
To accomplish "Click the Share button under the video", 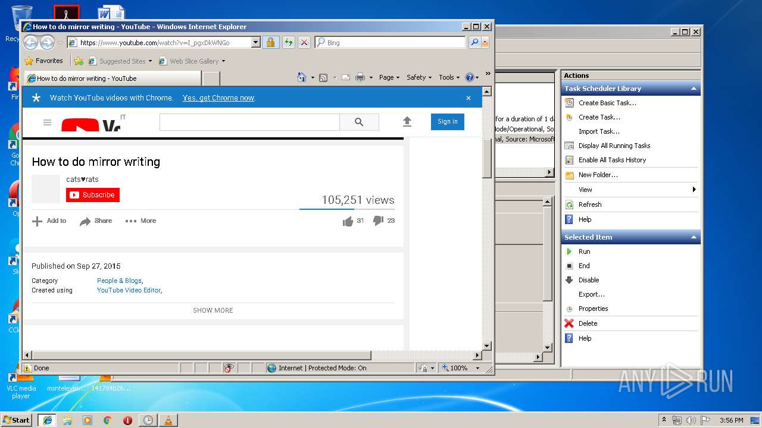I will pyautogui.click(x=96, y=221).
